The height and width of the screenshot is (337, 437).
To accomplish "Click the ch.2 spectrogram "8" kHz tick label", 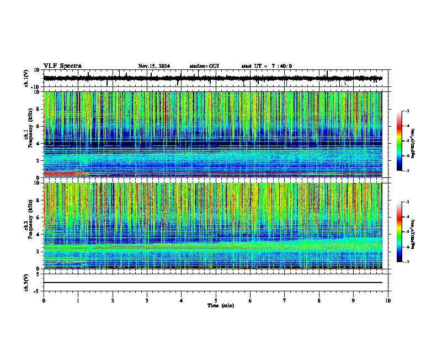I will [x=39, y=200].
